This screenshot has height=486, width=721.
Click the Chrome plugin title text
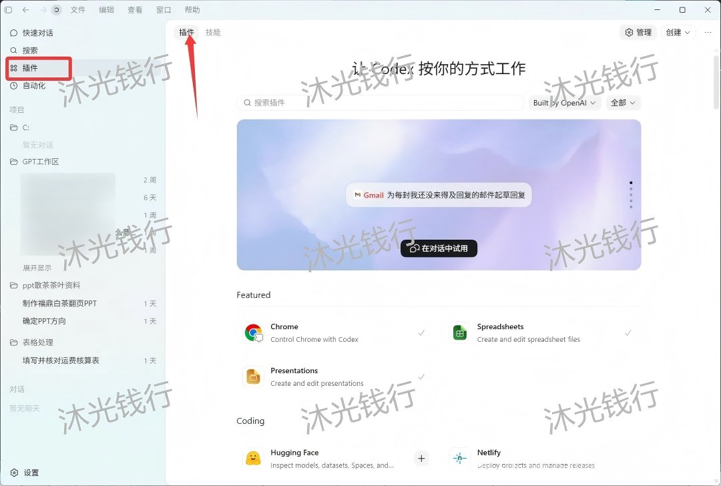pyautogui.click(x=284, y=326)
